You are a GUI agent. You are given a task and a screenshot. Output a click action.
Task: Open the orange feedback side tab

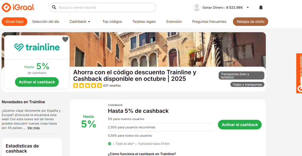coord(299,73)
